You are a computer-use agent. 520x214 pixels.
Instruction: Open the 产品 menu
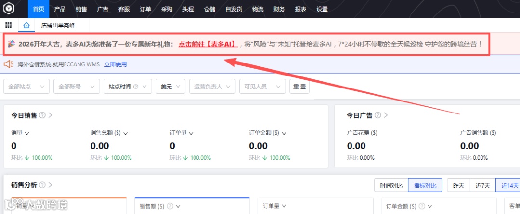pyautogui.click(x=60, y=9)
